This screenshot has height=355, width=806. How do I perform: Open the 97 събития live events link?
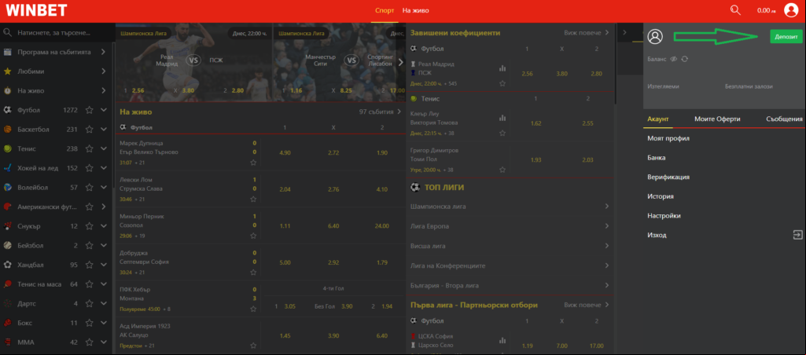[380, 112]
